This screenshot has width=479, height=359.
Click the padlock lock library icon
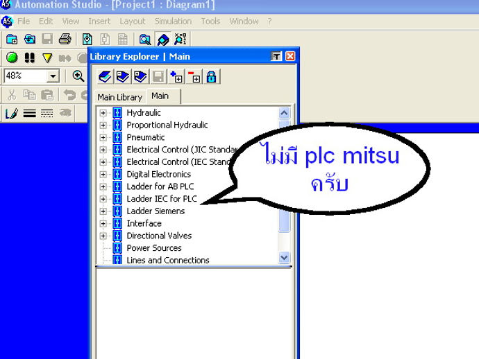tap(212, 76)
